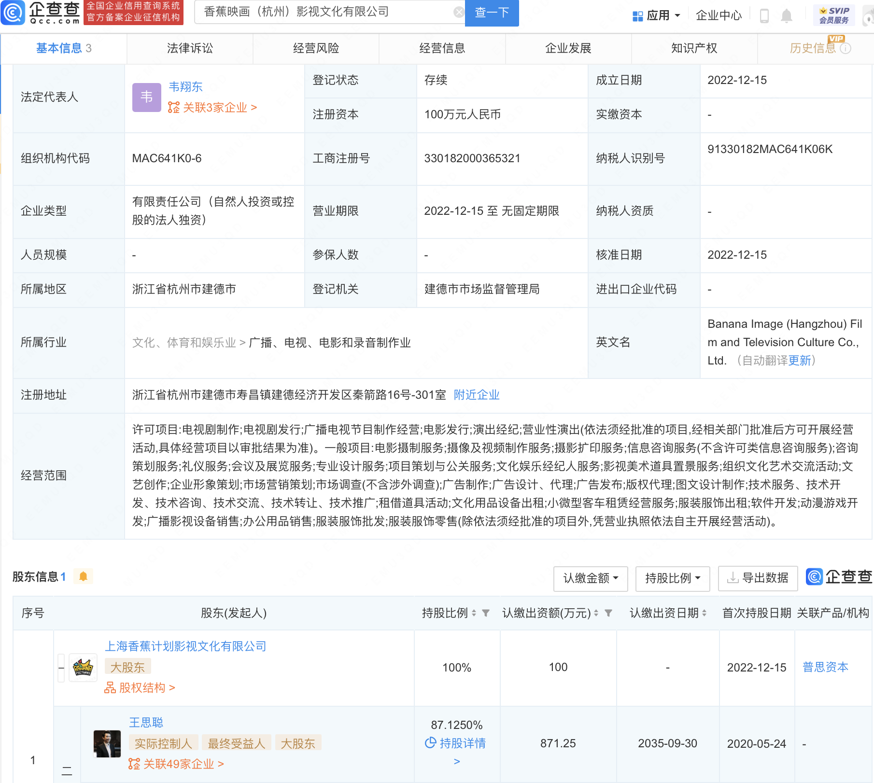Viewport: 874px width, 783px height.
Task: Click the download icon on 导出数据 button
Action: click(x=733, y=578)
